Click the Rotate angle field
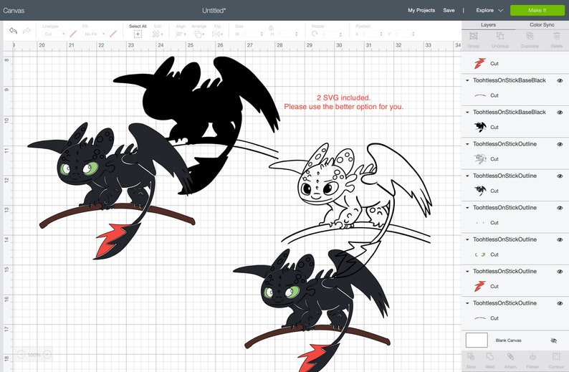569x372 pixels. tap(331, 34)
